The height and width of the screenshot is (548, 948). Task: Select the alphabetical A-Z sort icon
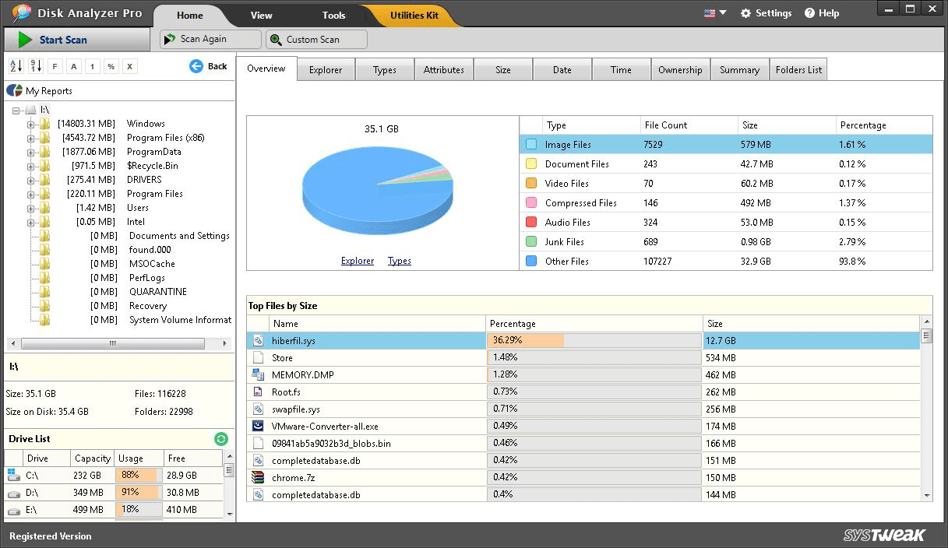point(16,66)
